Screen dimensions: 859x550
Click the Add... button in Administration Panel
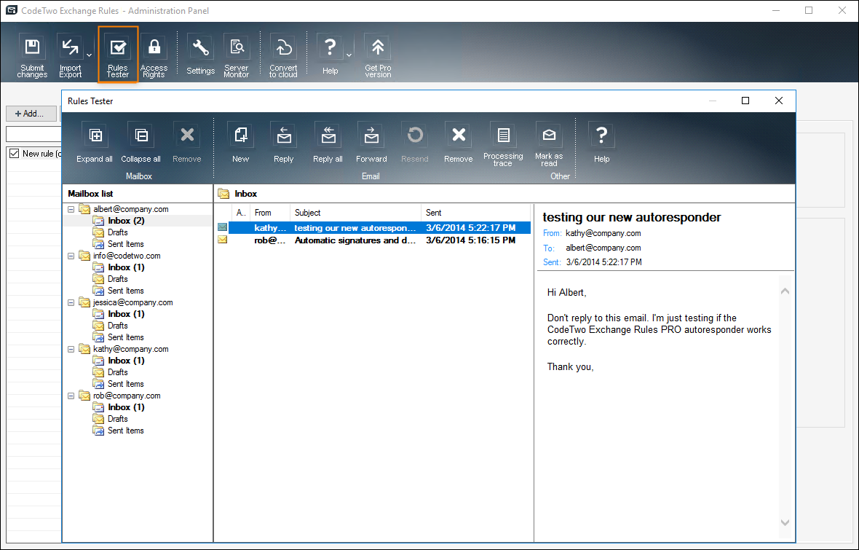tap(32, 114)
